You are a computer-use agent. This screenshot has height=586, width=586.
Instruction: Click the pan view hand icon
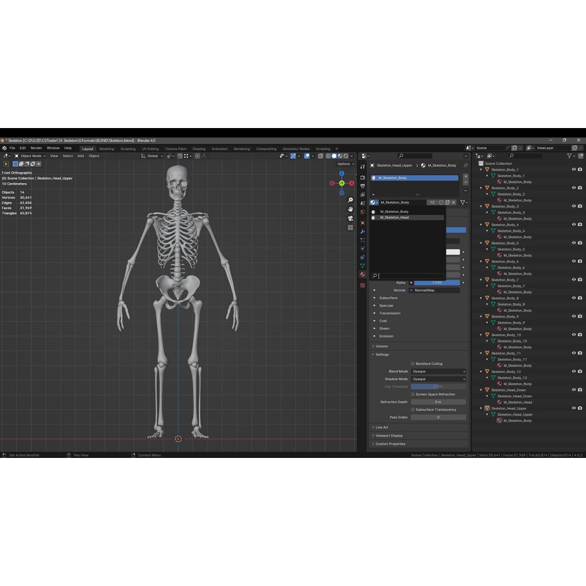click(350, 209)
